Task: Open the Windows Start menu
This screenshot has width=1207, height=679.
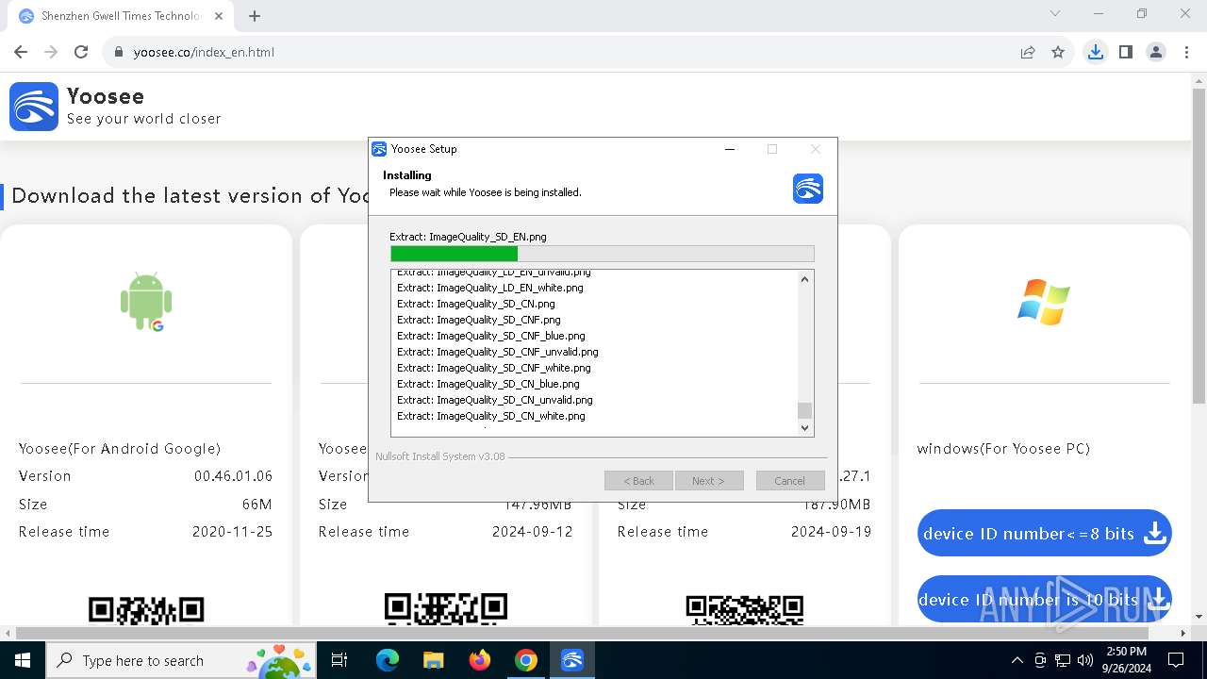Action: pyautogui.click(x=23, y=660)
